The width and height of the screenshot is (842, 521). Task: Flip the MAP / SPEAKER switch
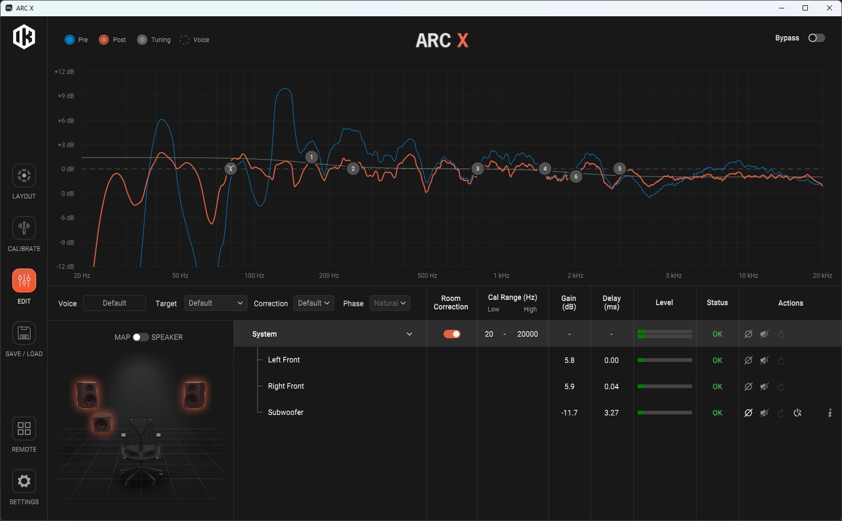click(x=140, y=337)
